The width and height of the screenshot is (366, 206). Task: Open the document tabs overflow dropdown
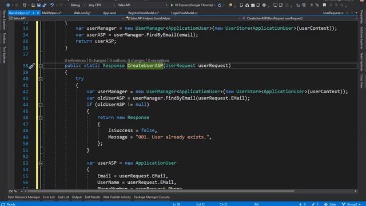[356, 13]
